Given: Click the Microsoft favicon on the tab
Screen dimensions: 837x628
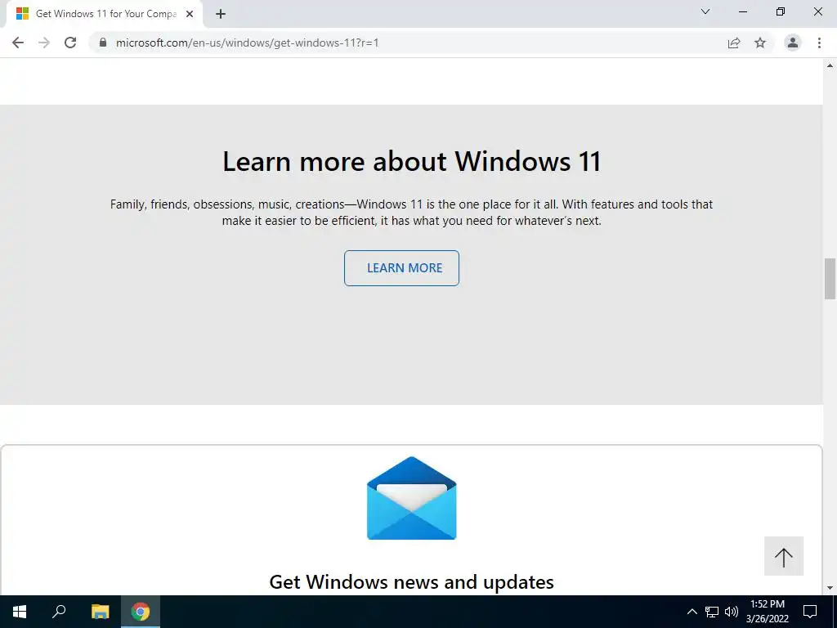Looking at the screenshot, I should pos(22,14).
